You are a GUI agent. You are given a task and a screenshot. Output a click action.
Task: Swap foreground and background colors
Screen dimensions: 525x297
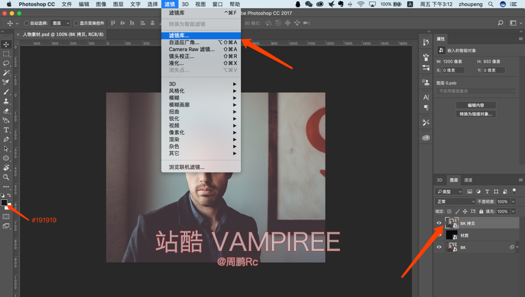click(x=9, y=195)
